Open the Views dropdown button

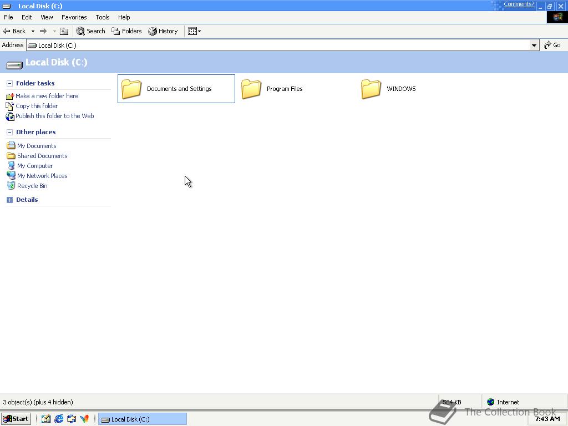[194, 31]
